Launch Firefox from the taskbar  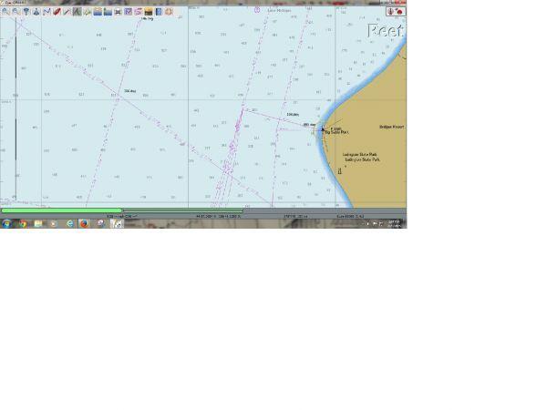pos(84,223)
